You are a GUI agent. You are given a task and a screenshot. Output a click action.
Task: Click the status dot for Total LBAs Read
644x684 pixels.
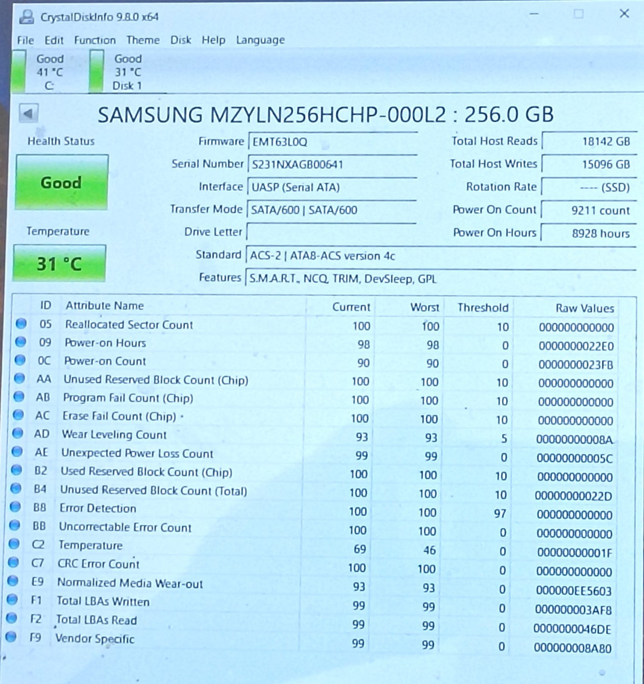tap(12, 618)
